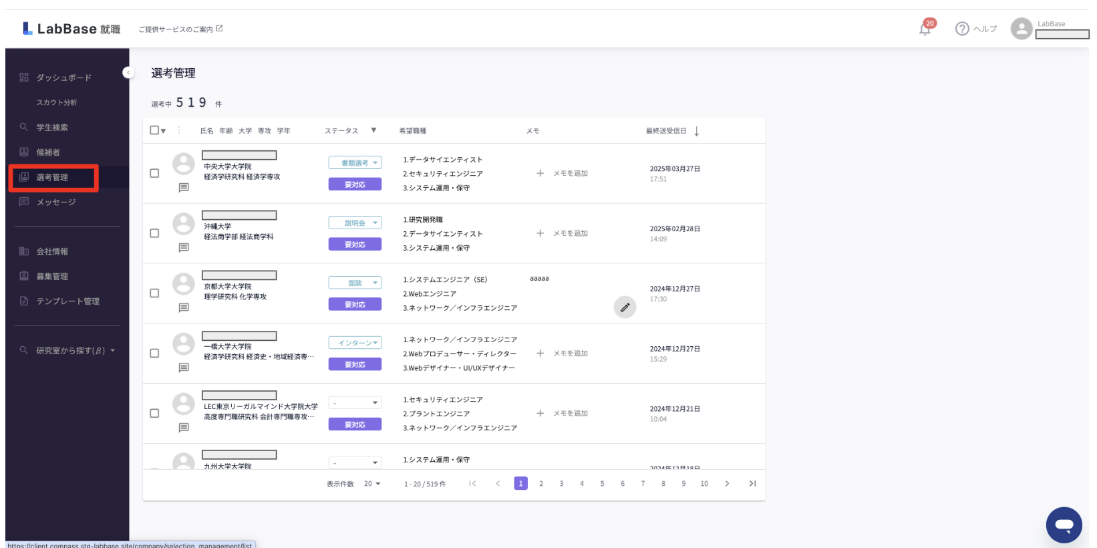Open message icon for 中央大学大学院 candidate
The image size is (1097, 548).
pyautogui.click(x=184, y=188)
